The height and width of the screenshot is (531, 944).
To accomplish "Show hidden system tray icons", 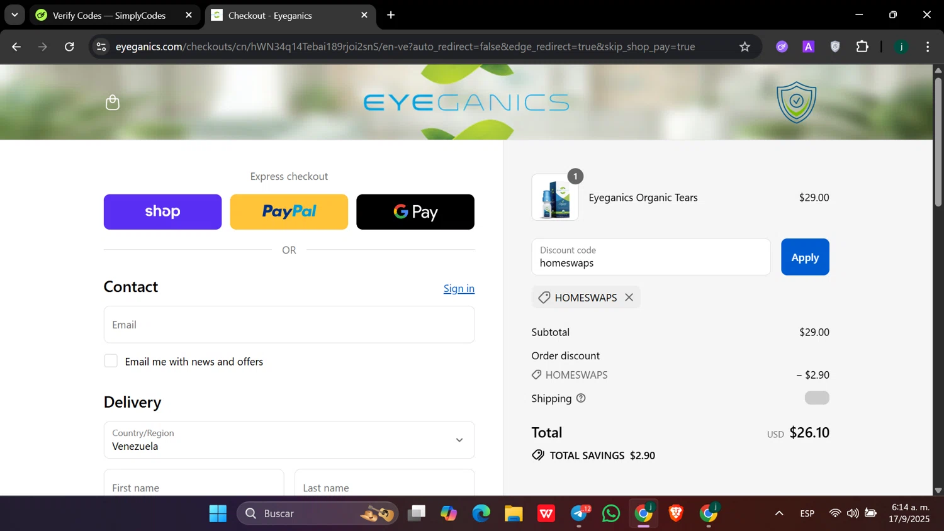I will pos(779,513).
